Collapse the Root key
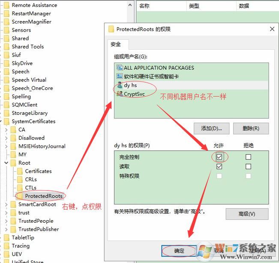This screenshot has height=263, width=279. pos(6,163)
